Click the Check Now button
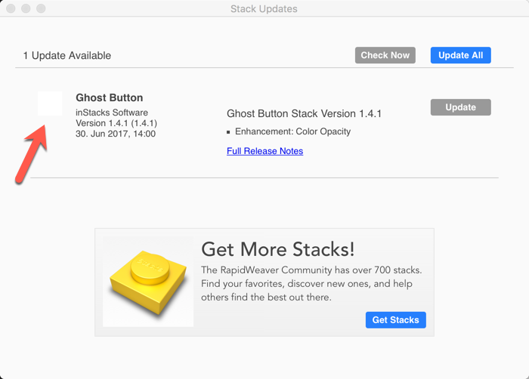This screenshot has width=529, height=379. pos(385,55)
